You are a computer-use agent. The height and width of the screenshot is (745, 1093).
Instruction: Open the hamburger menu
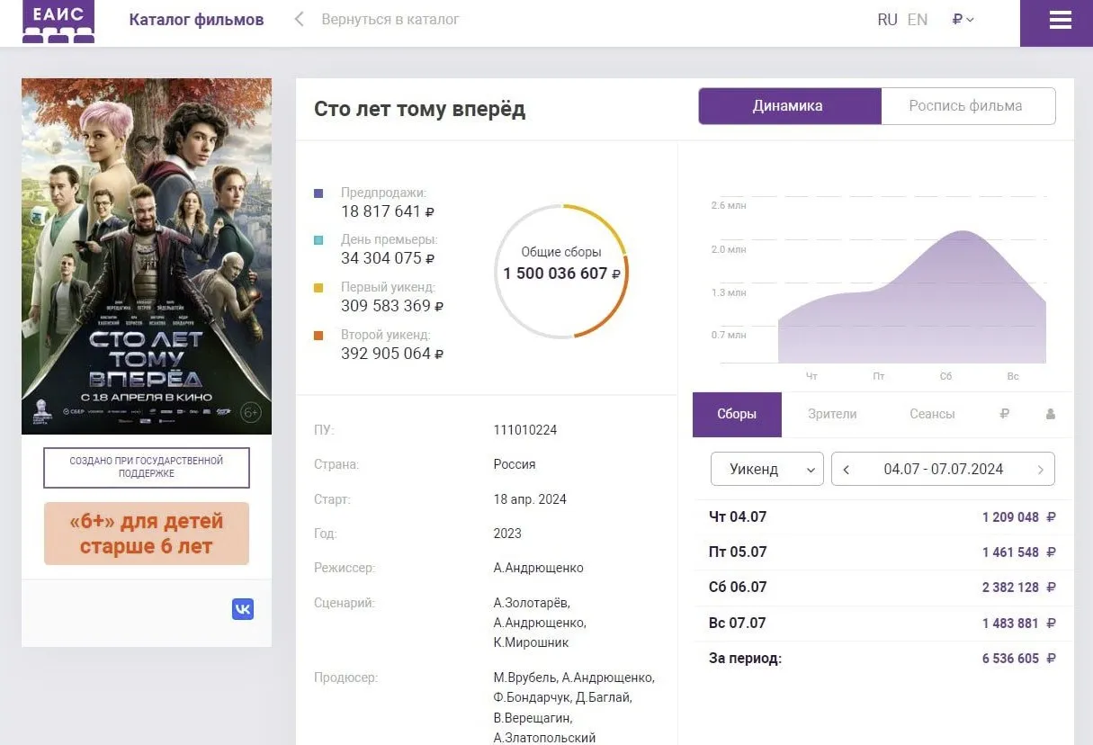pyautogui.click(x=1060, y=20)
